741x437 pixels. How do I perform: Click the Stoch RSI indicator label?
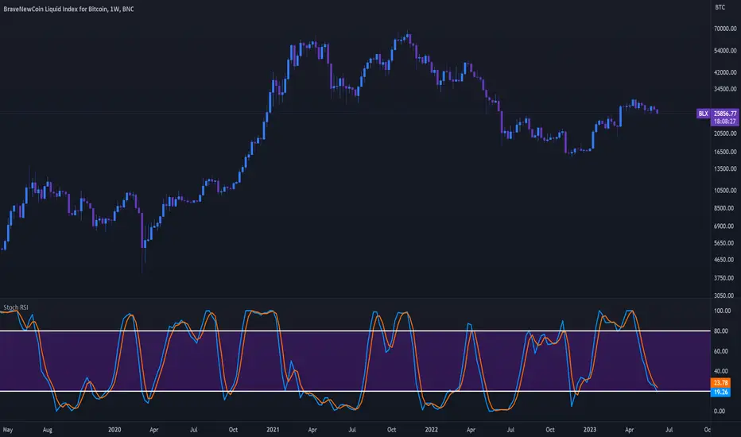pos(16,307)
